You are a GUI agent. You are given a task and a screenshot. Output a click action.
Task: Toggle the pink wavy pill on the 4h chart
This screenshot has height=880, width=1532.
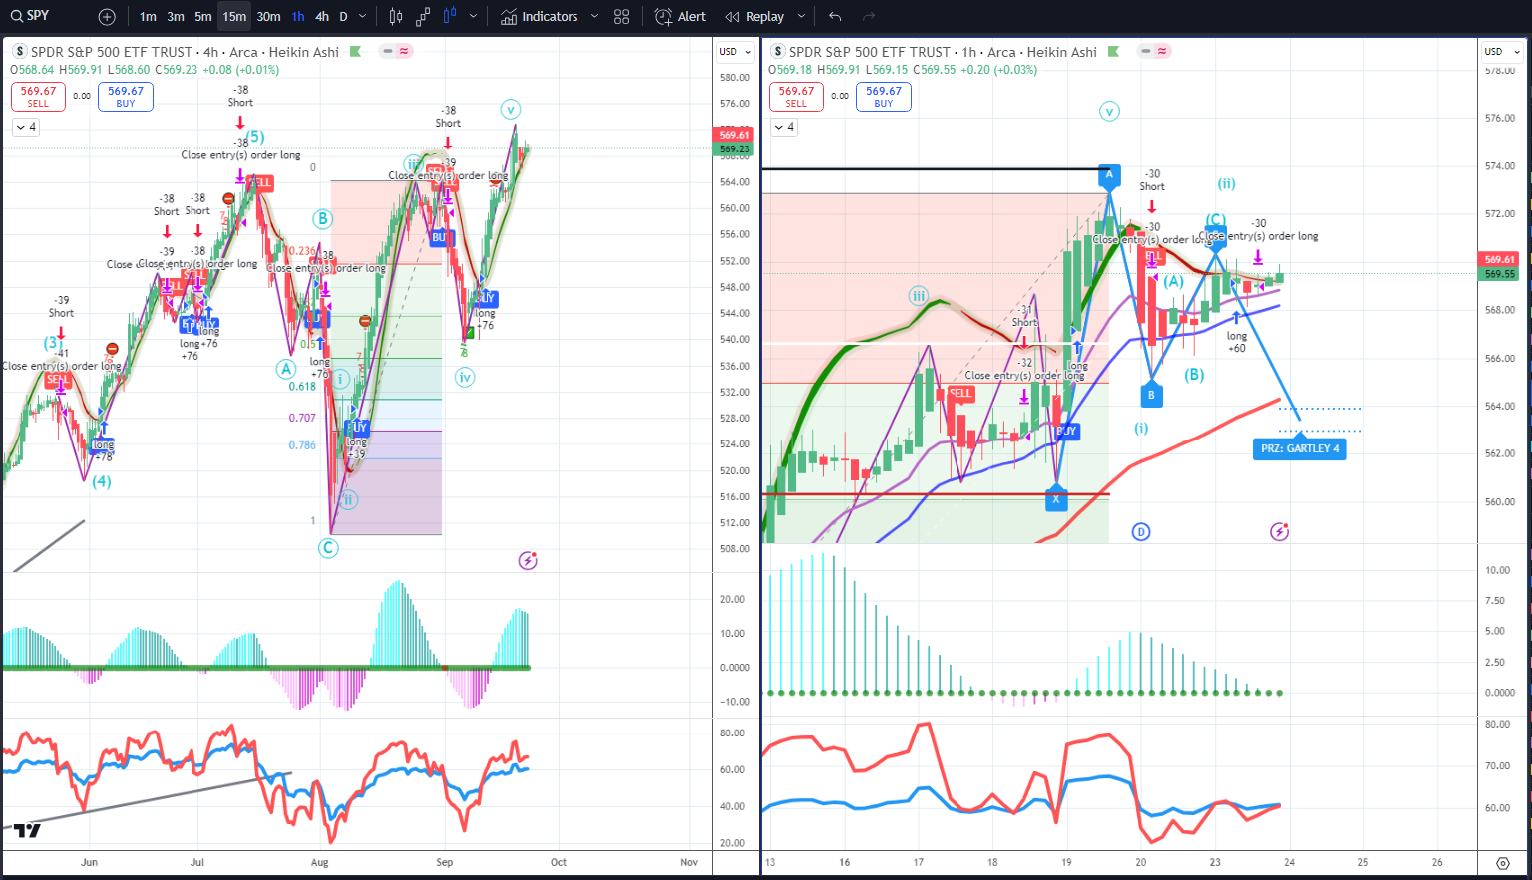pyautogui.click(x=404, y=51)
